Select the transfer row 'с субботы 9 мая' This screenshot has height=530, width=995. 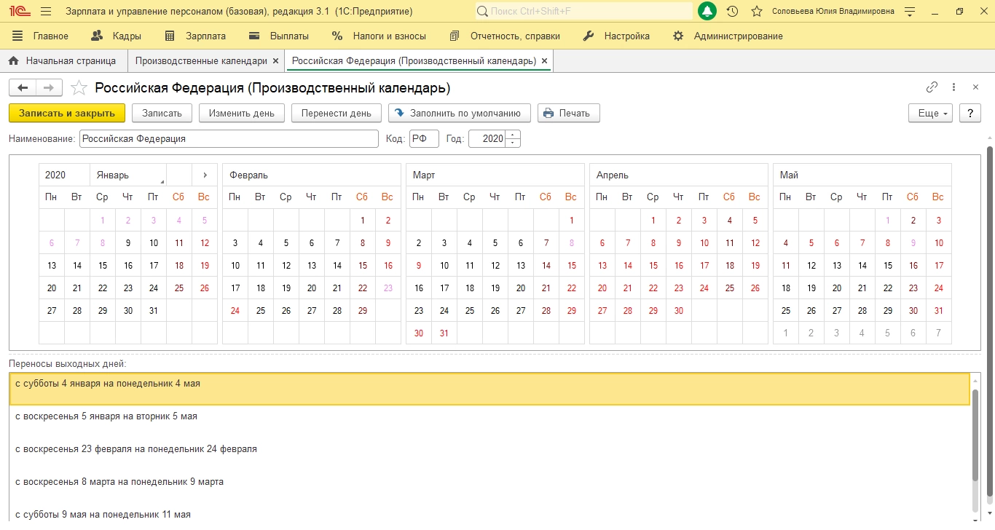(x=489, y=514)
